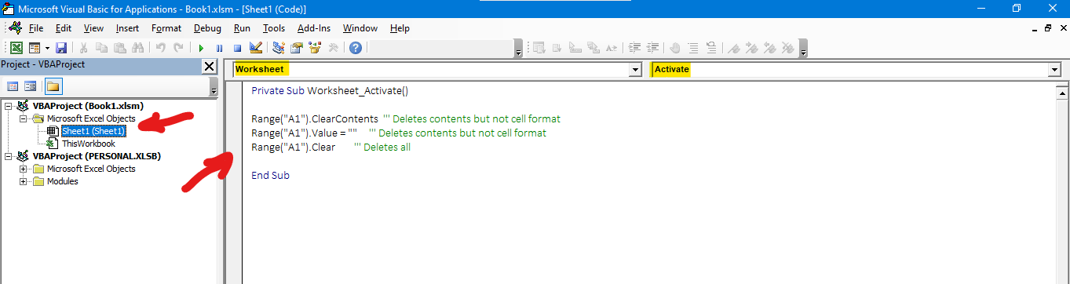
Task: Open Edit toolbar options arrow
Action: click(803, 49)
